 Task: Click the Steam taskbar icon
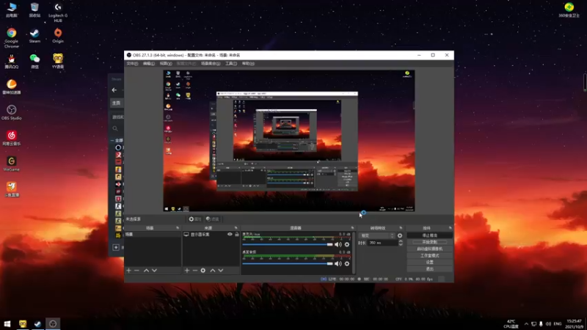point(37,323)
